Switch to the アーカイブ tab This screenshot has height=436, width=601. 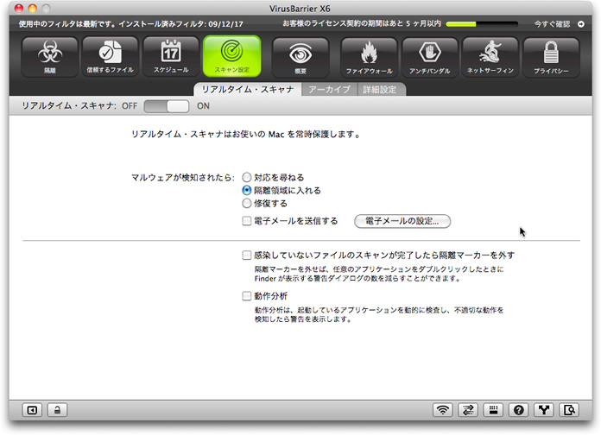coord(330,90)
